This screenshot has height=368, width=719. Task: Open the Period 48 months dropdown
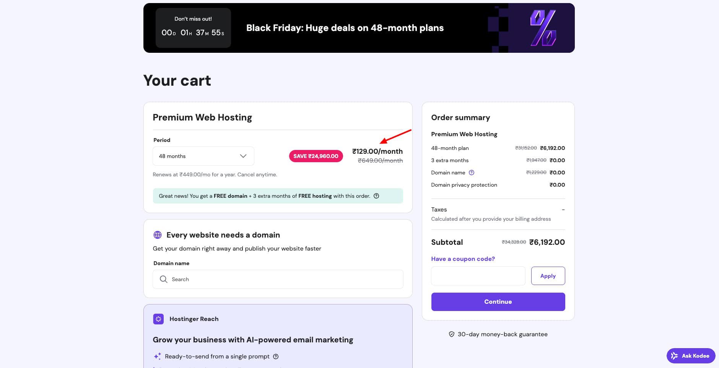(203, 156)
